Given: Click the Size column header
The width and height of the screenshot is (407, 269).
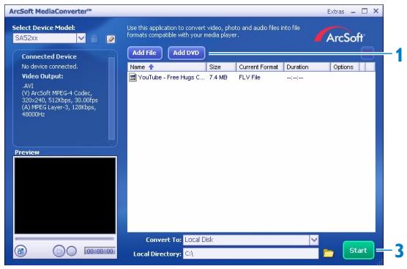Looking at the screenshot, I should pos(221,67).
